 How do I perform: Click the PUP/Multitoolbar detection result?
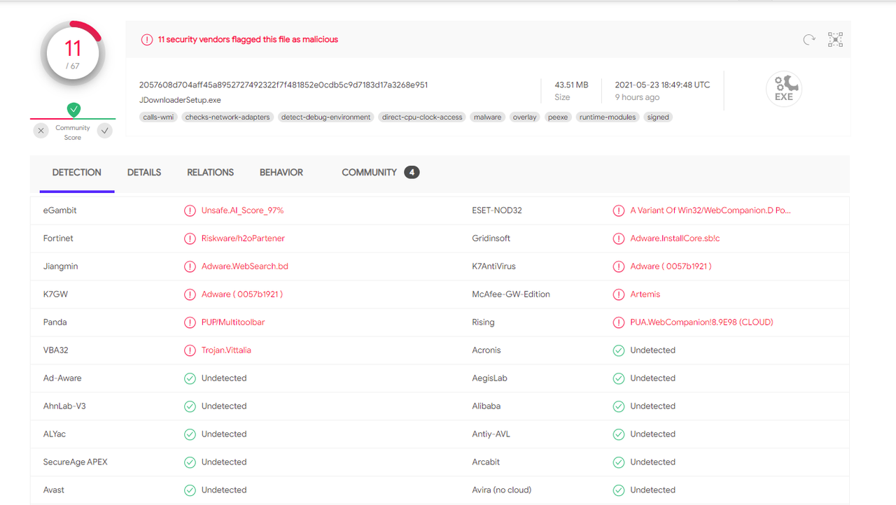(233, 322)
